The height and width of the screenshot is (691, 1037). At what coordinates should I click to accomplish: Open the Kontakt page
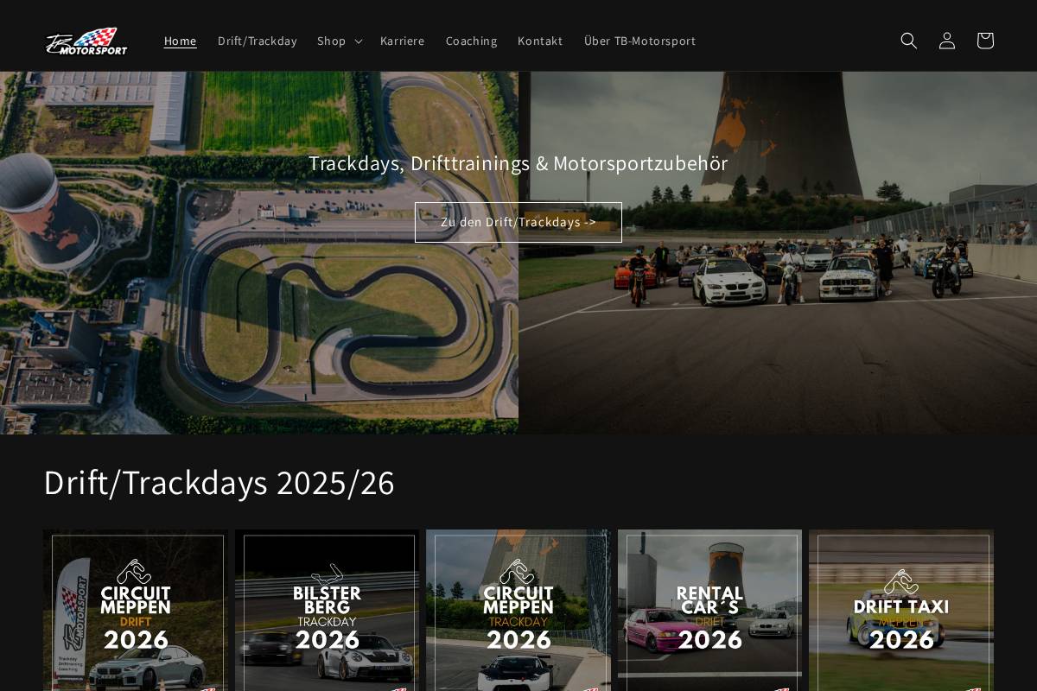pyautogui.click(x=539, y=41)
